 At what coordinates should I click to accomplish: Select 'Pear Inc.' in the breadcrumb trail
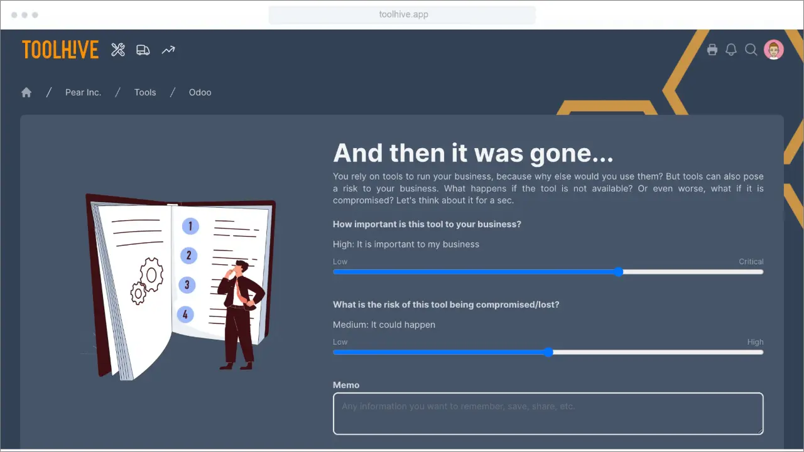tap(83, 92)
